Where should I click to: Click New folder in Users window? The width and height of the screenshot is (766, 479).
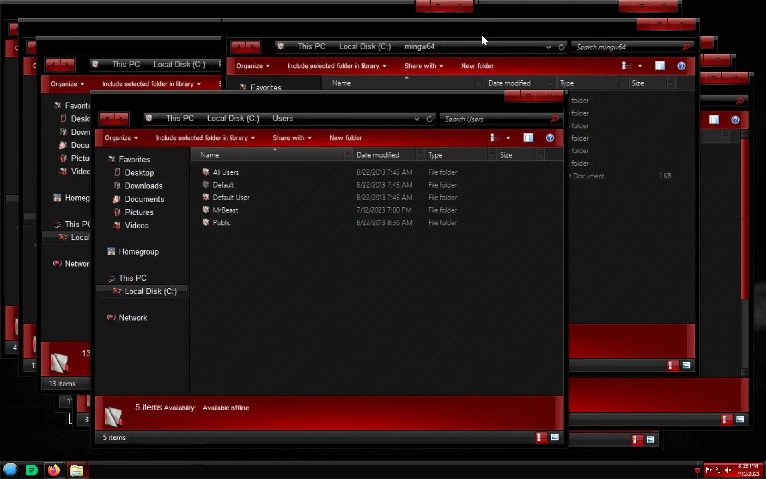pyautogui.click(x=345, y=138)
